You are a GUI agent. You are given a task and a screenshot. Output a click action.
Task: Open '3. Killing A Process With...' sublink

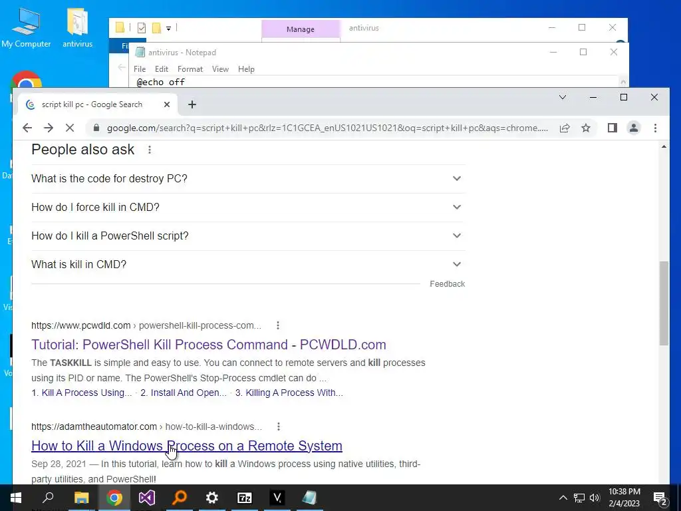pos(289,393)
